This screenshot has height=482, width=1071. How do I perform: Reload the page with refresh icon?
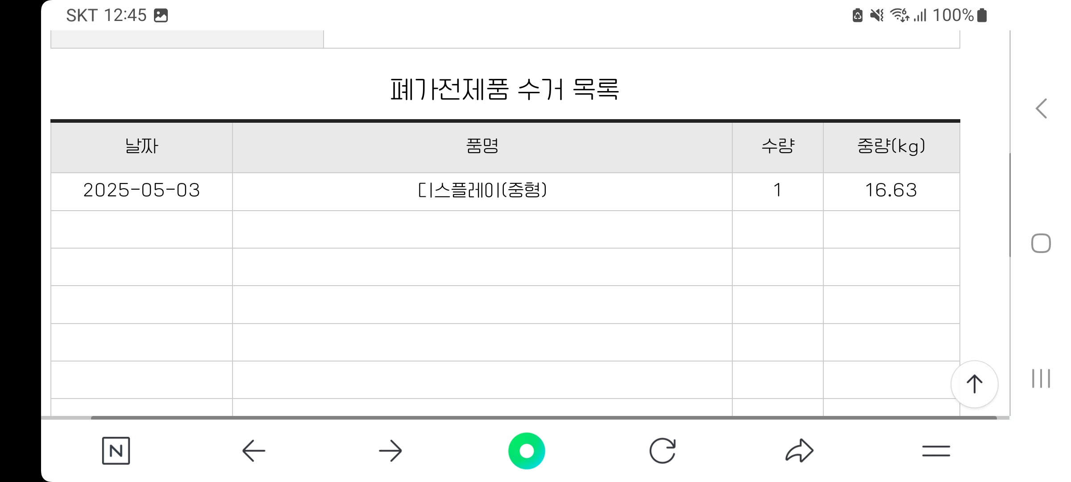[663, 451]
